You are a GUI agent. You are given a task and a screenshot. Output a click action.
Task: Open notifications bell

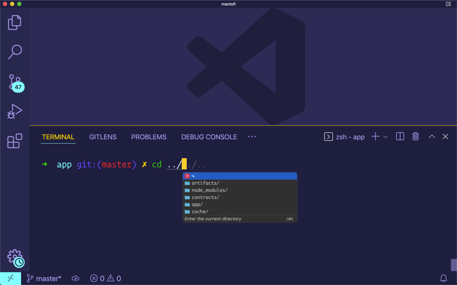(443, 278)
